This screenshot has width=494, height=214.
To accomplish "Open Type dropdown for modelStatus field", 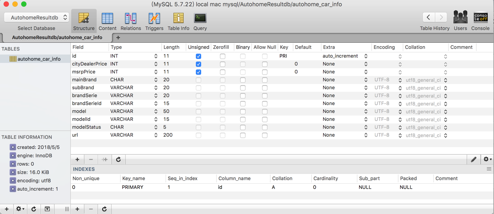I will 155,127.
